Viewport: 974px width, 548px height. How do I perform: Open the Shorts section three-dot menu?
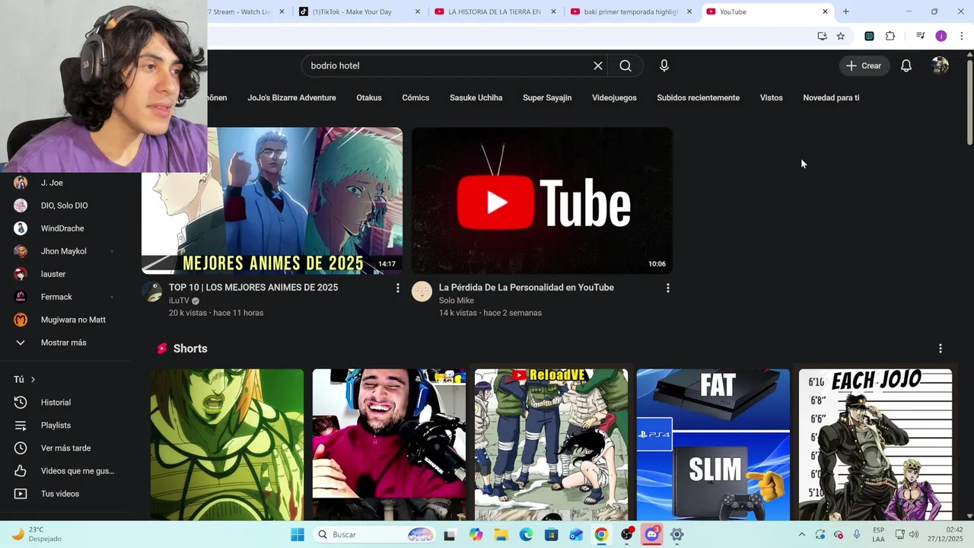[x=941, y=349]
